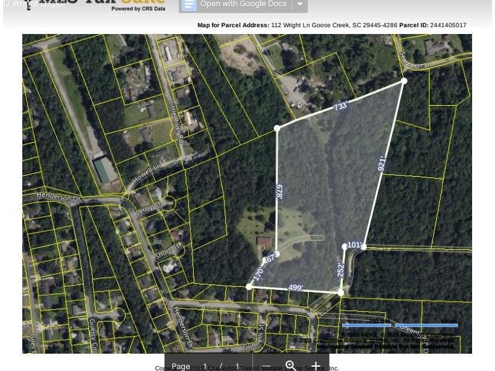Click the 678' boundary measurement
495x371 pixels.
(x=279, y=192)
